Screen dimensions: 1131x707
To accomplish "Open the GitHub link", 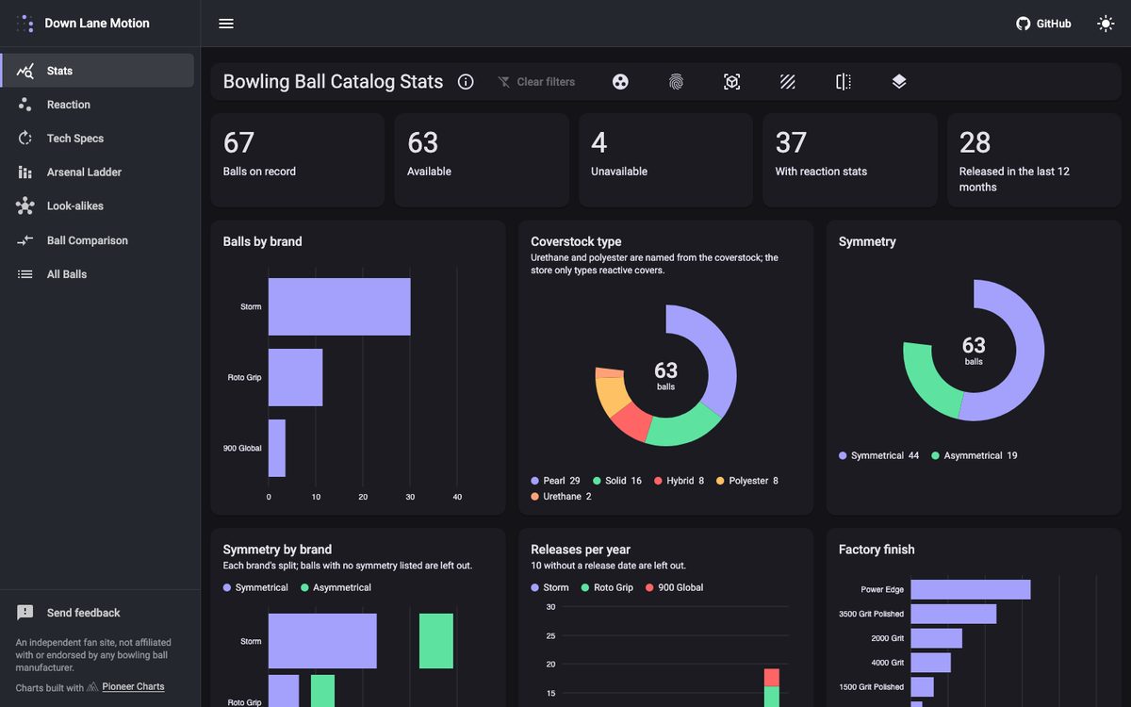I will tap(1043, 24).
